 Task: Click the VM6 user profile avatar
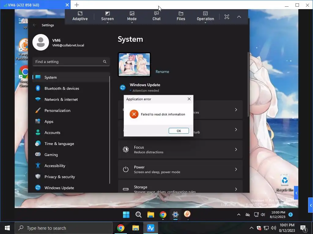point(41,42)
